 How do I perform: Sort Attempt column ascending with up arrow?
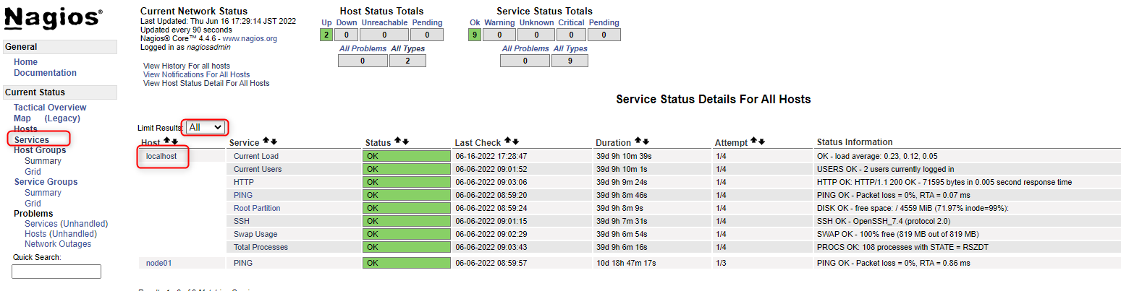753,142
